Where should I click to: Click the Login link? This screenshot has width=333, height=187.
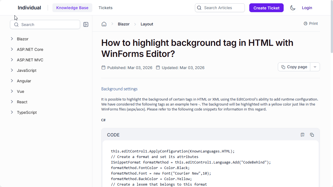pos(307,8)
